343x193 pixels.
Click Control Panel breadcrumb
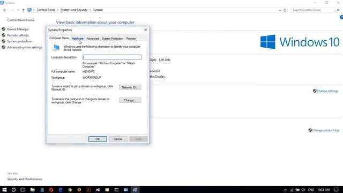(x=46, y=10)
